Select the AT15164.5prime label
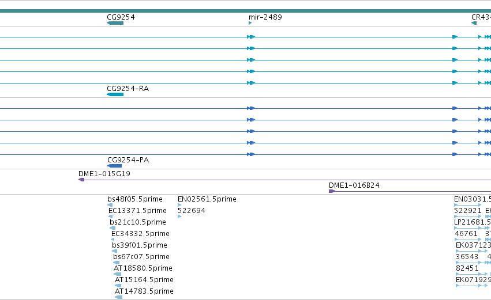Screen dimensions: 491x300 [x=144, y=280]
